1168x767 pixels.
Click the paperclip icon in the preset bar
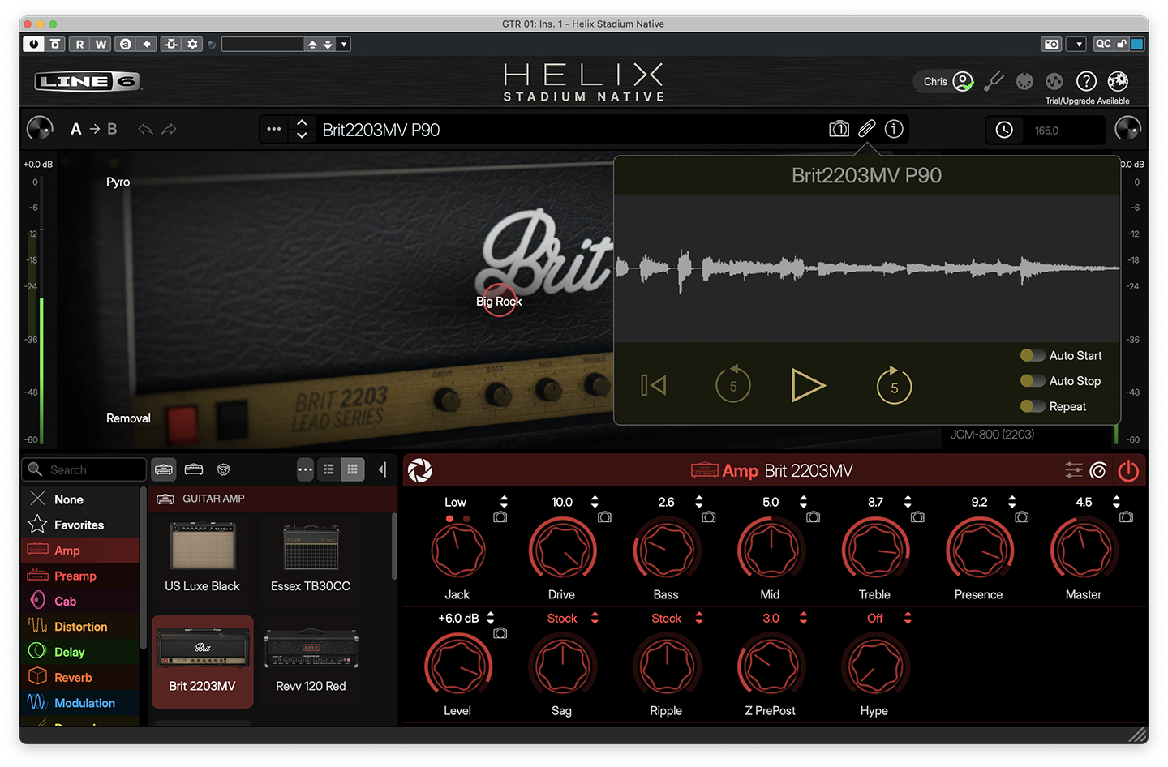[867, 129]
